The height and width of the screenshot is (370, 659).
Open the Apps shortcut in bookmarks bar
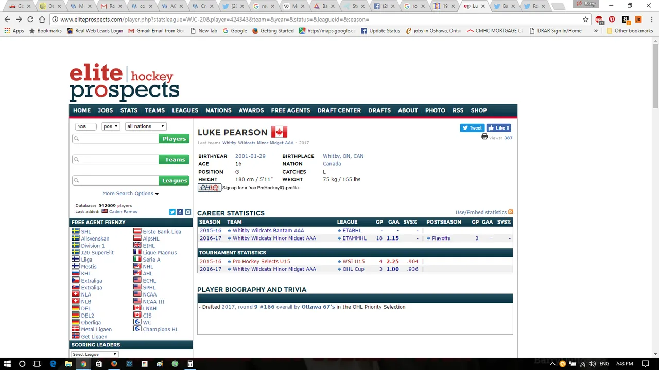[x=14, y=31]
